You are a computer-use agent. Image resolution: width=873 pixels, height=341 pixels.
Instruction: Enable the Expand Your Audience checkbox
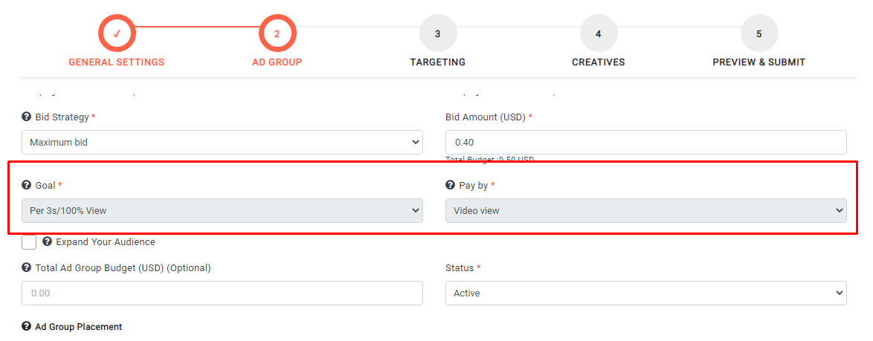(29, 242)
